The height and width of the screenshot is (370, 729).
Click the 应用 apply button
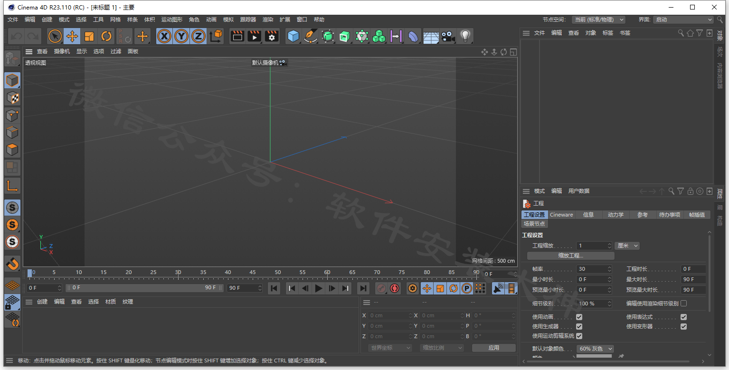[494, 348]
